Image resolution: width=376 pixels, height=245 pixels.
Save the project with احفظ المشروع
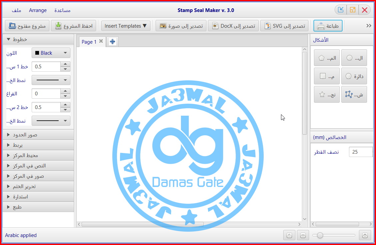coord(73,25)
